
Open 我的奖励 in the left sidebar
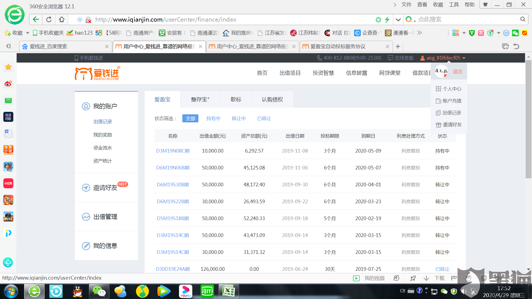103,135
